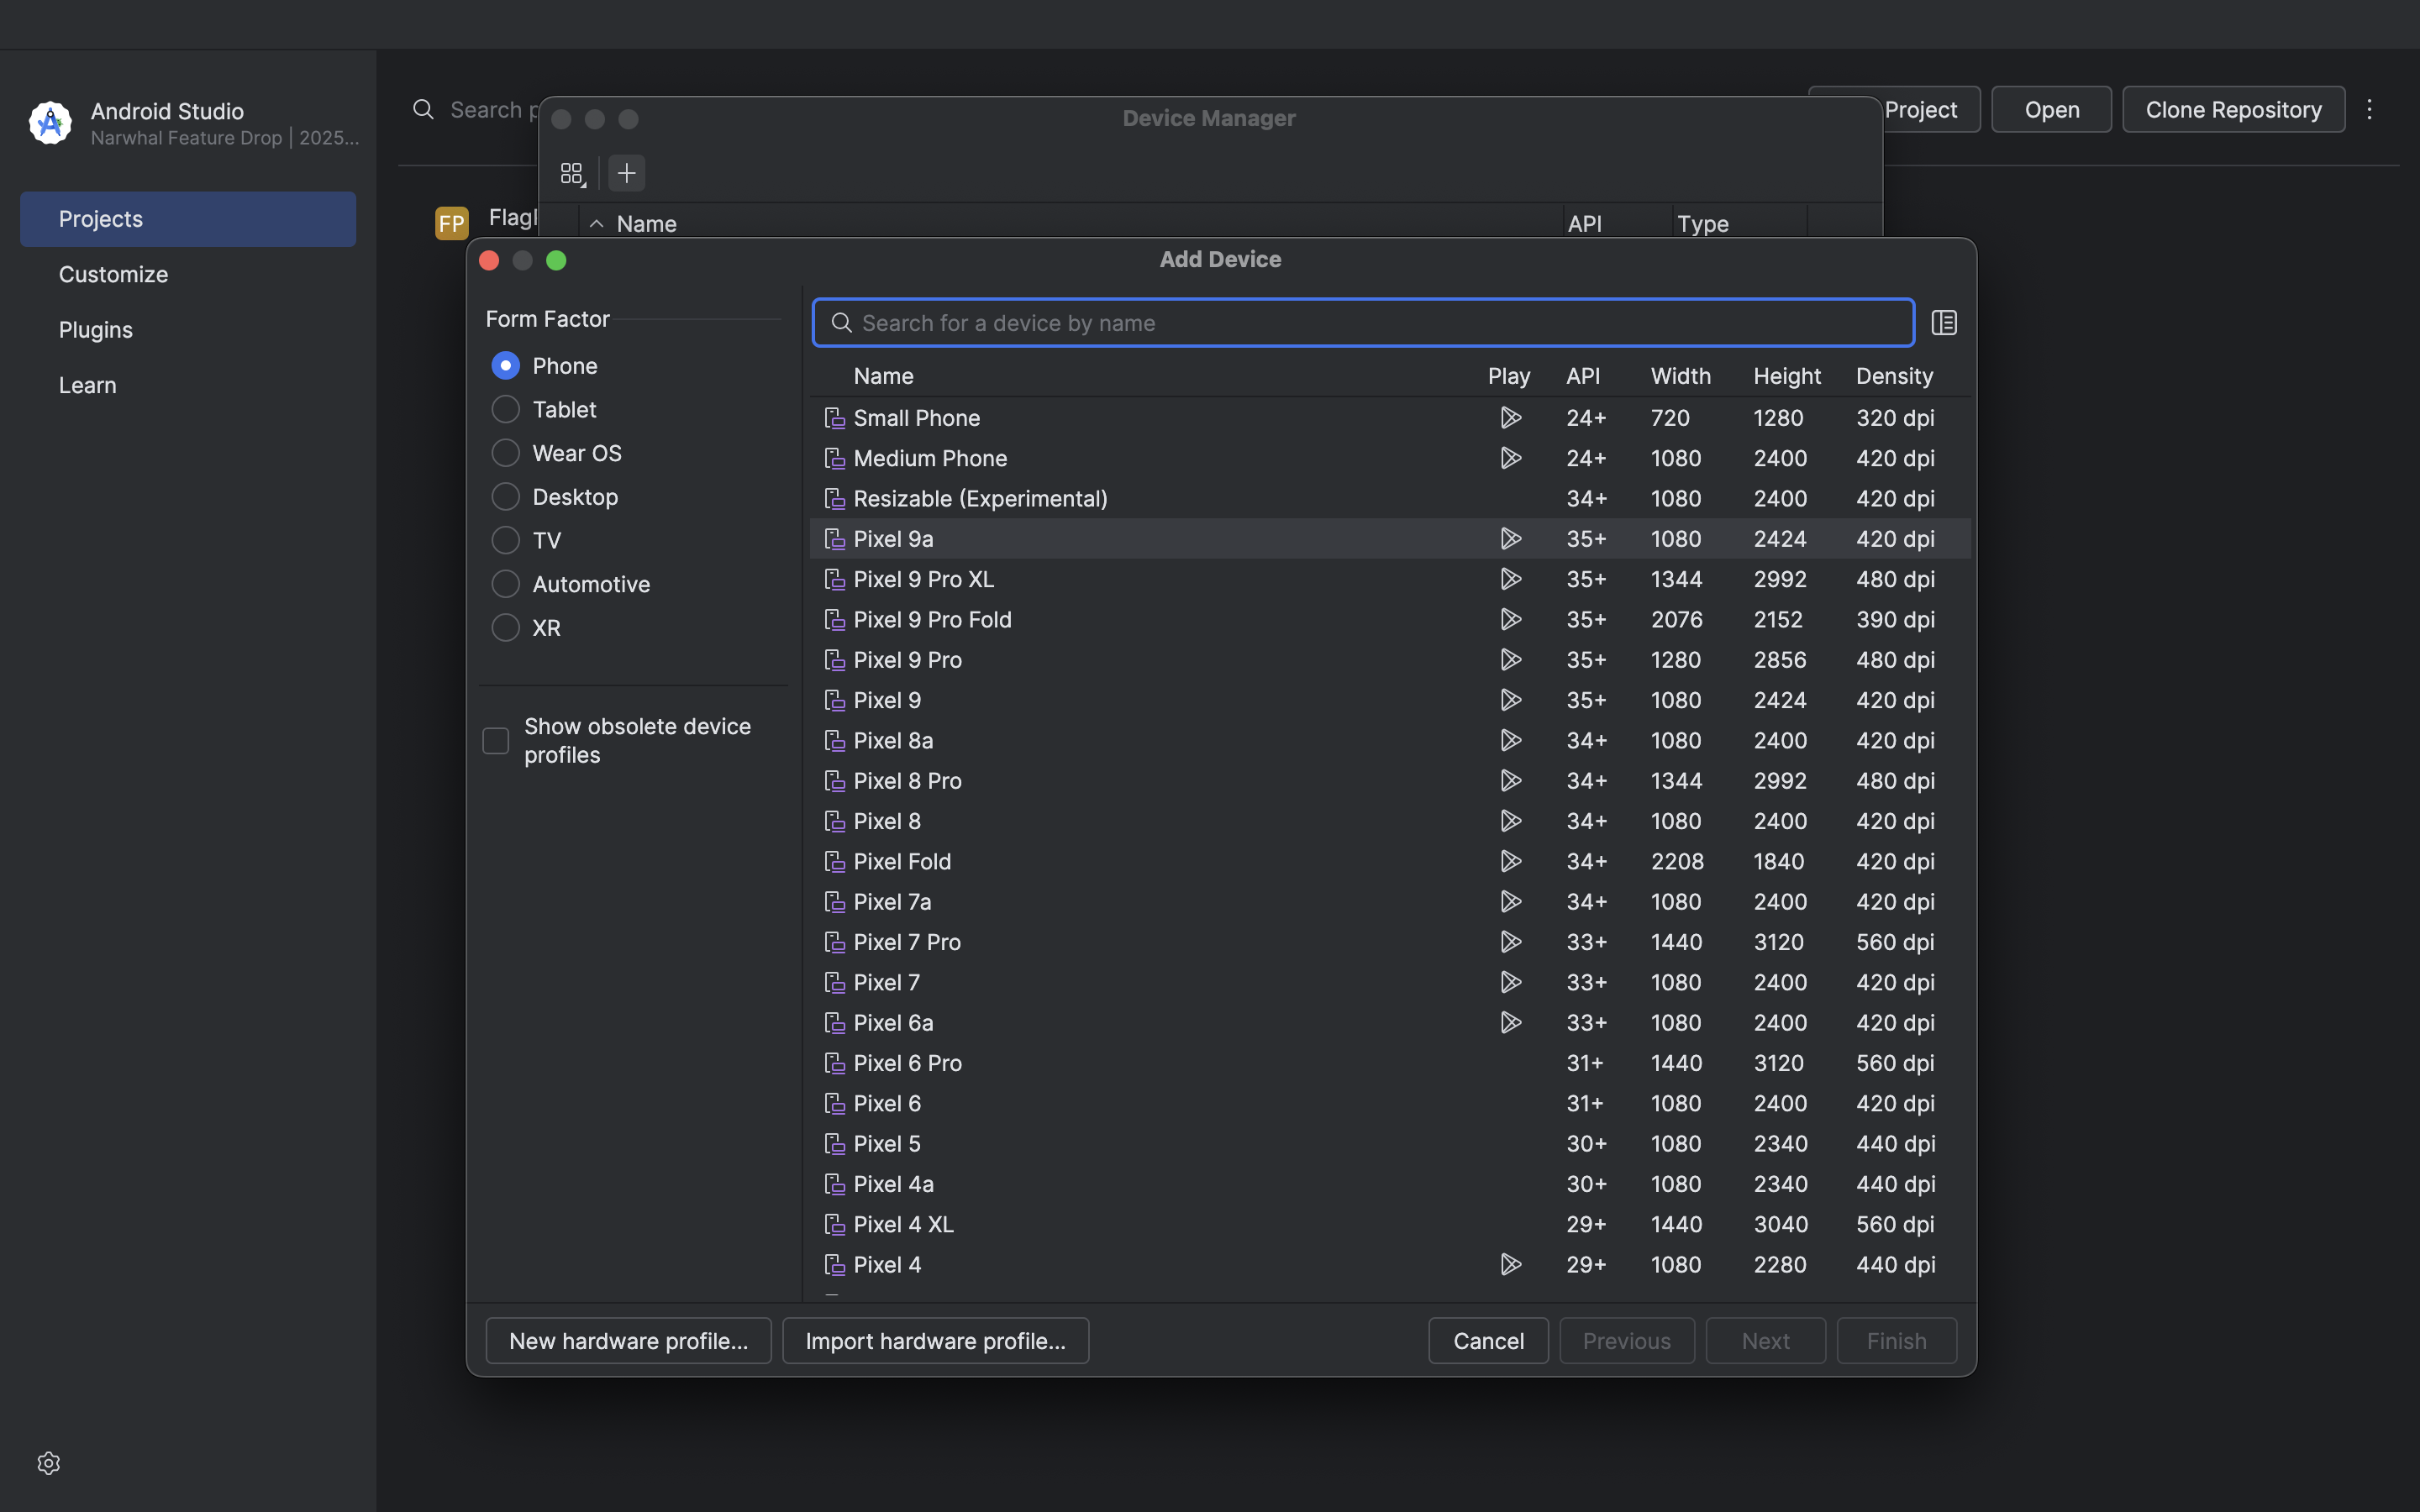Click New hardware profile button
Screen dimensions: 2420x1512
628,1341
